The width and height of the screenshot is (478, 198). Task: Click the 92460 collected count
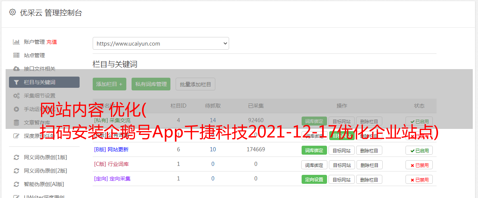pyautogui.click(x=256, y=120)
